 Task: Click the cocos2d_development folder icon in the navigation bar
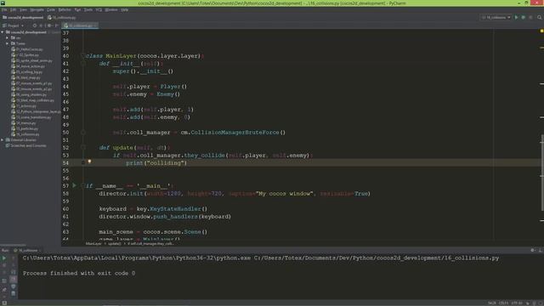pyautogui.click(x=4, y=17)
